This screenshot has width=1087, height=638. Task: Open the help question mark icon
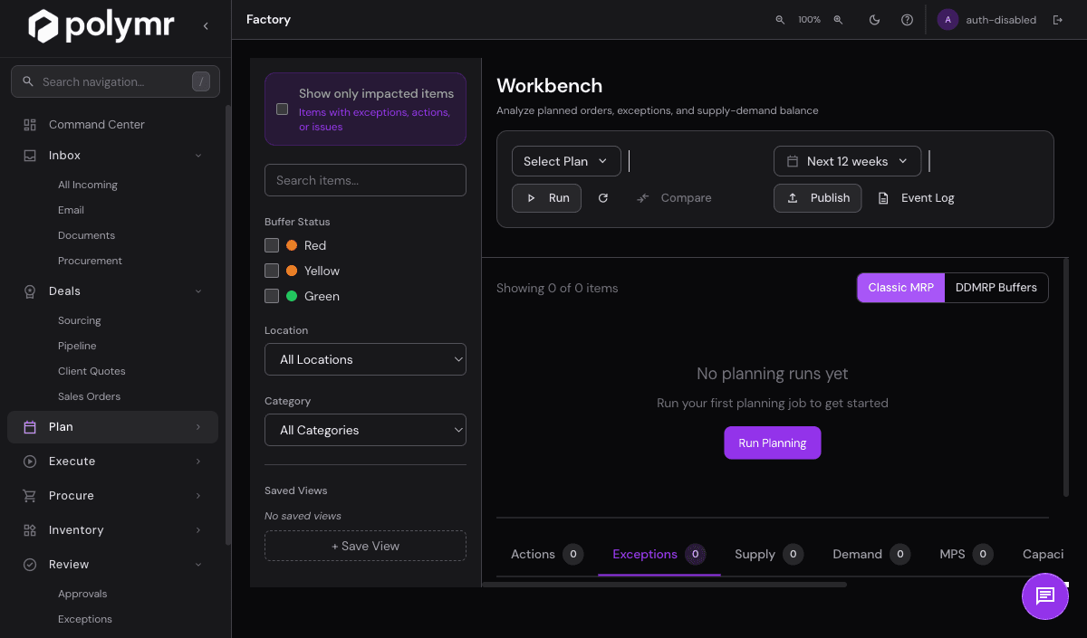pos(907,20)
